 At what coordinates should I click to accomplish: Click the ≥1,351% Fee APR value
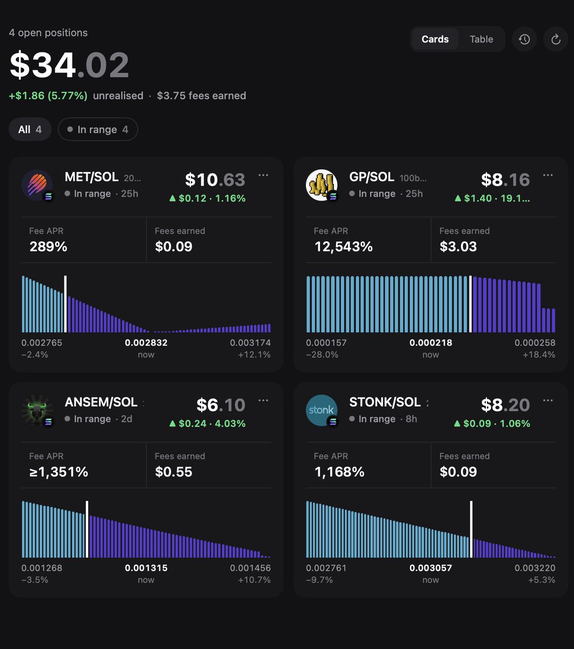click(x=58, y=472)
